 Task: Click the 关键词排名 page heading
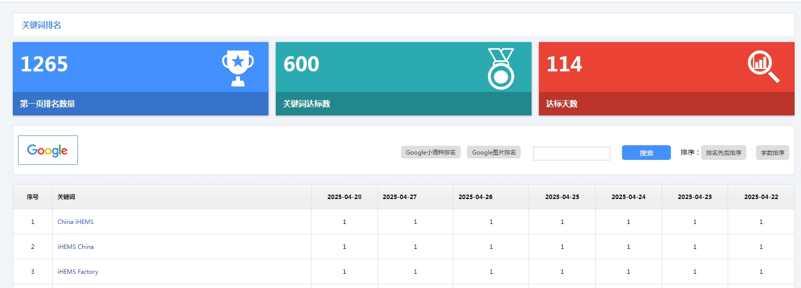click(42, 25)
